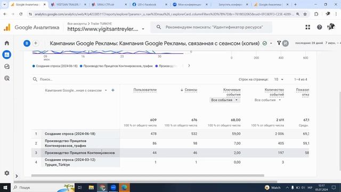Select row Производство Прицепов Контенеровозов_трафик
The image size is (341, 192).
66,143
